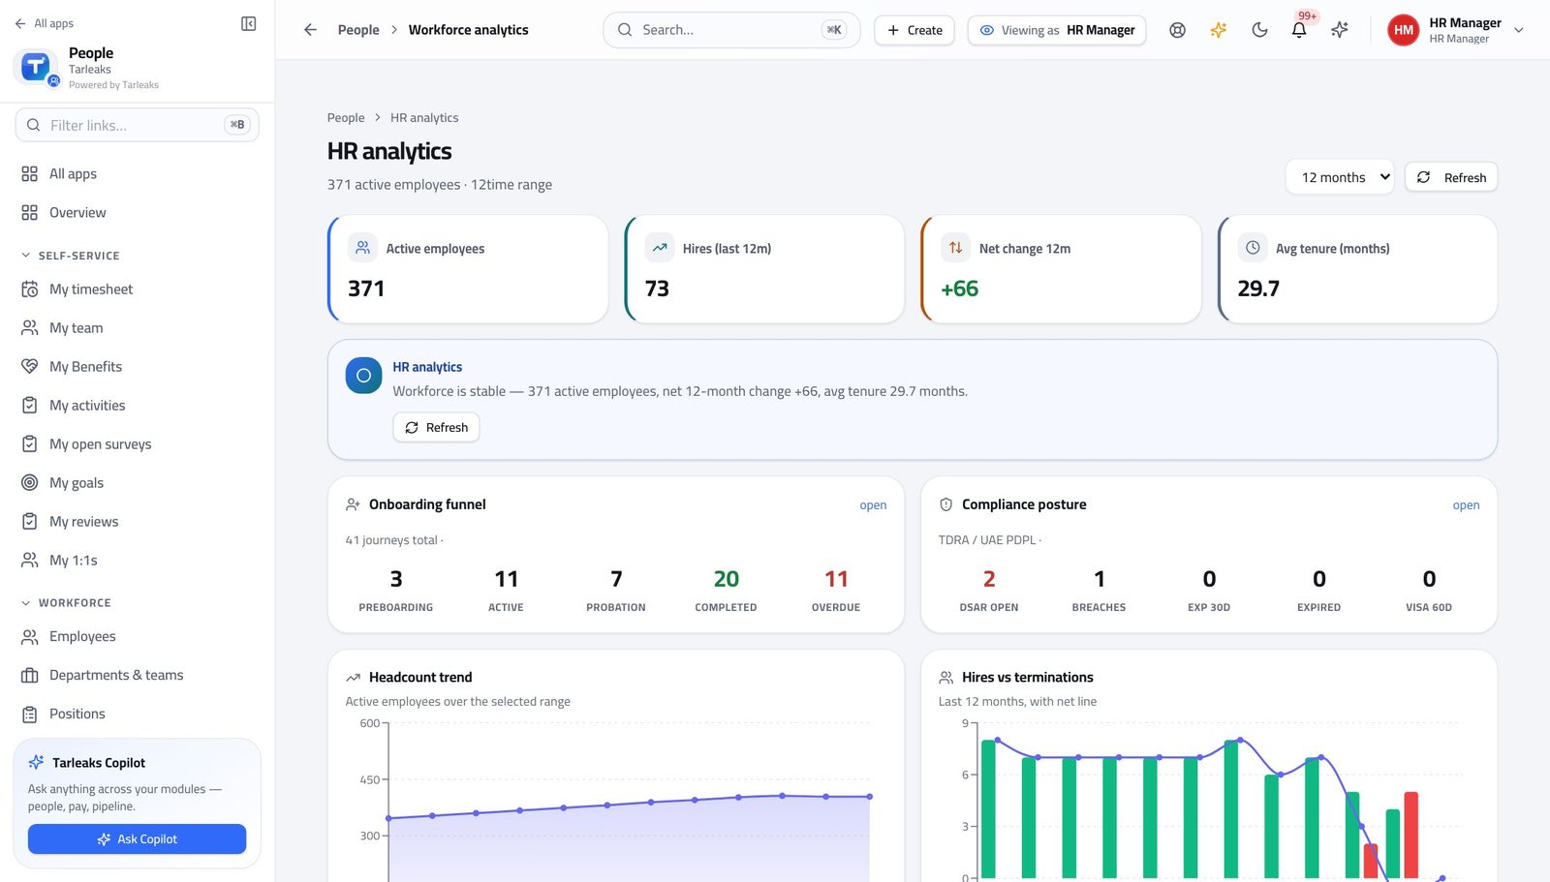Click the +66 net change value
This screenshot has height=882, width=1550.
960,289
